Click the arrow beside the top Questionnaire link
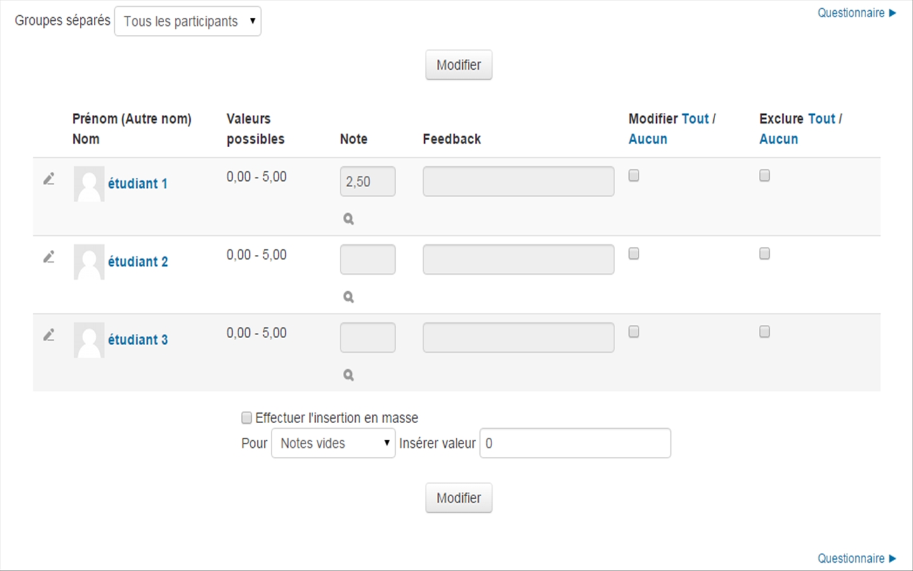This screenshot has width=913, height=571. [893, 13]
